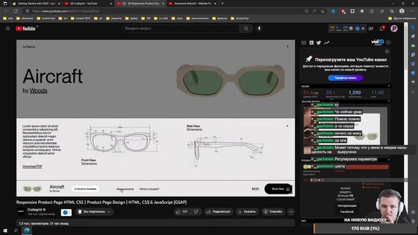
Task: Click Measurements link in video
Action: point(125,189)
